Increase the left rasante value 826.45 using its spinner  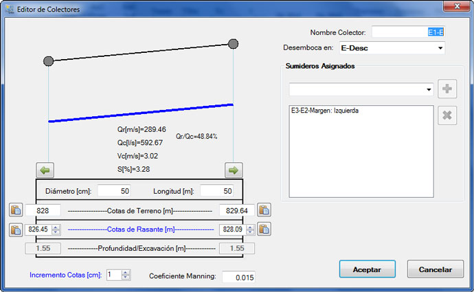(56, 227)
